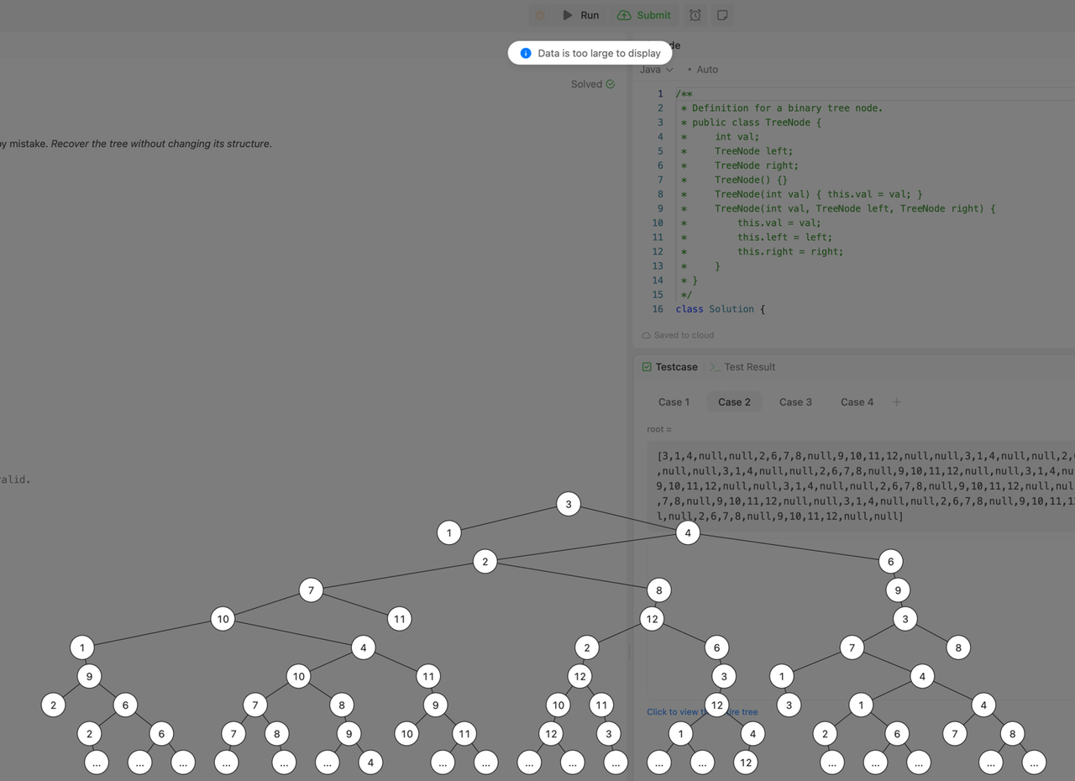This screenshot has width=1075, height=781.
Task: Click the Saved to cloud icon
Action: pyautogui.click(x=647, y=335)
